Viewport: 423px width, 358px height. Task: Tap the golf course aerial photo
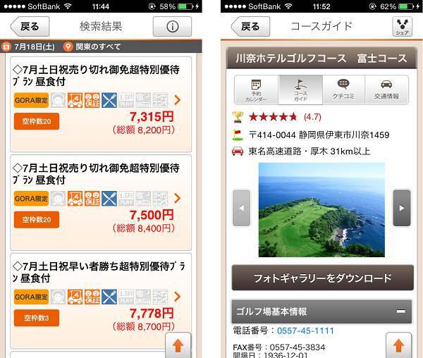pos(321,210)
